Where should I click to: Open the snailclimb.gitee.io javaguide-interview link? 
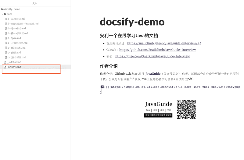click(x=164, y=43)
